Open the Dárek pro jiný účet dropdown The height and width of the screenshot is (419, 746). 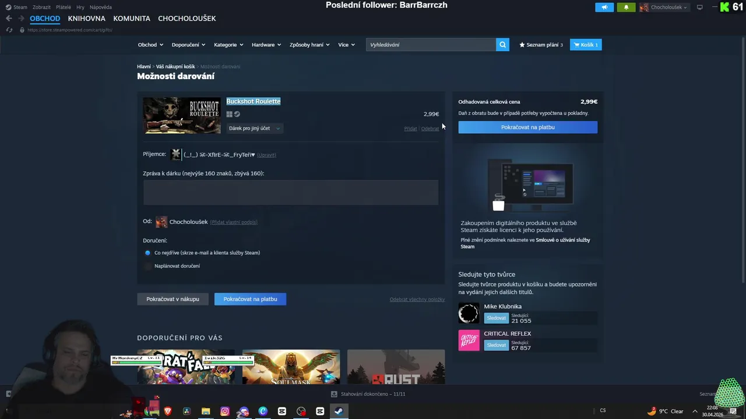tap(254, 128)
